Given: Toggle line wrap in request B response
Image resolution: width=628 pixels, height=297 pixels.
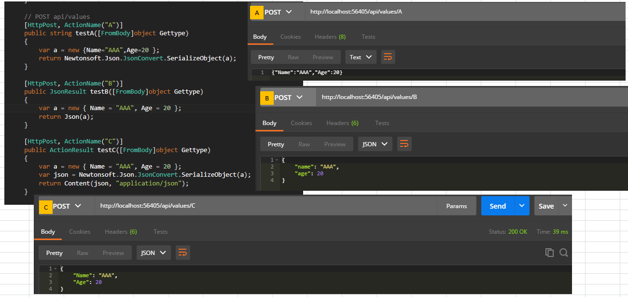Looking at the screenshot, I should pyautogui.click(x=404, y=144).
